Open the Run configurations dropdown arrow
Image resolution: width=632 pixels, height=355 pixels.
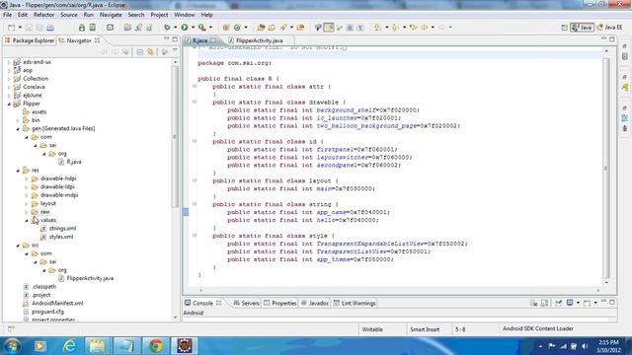coord(193,28)
